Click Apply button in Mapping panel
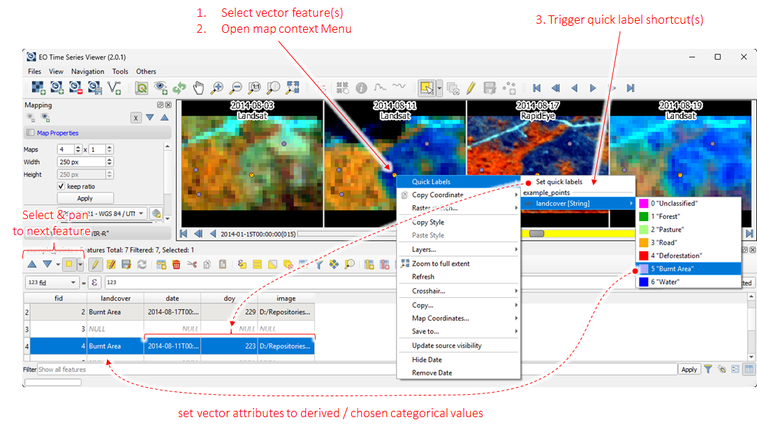Screen dimensions: 757x429 85,198
